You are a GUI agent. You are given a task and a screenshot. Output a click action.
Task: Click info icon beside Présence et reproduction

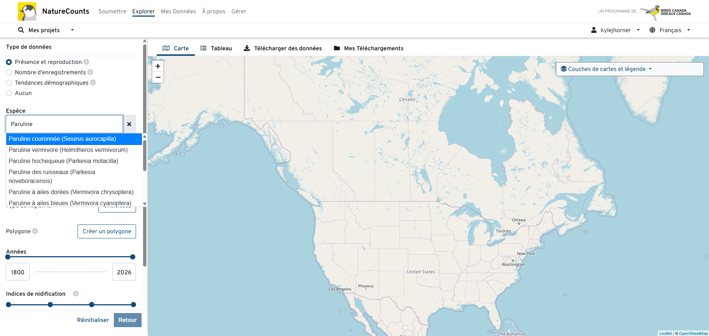(86, 62)
